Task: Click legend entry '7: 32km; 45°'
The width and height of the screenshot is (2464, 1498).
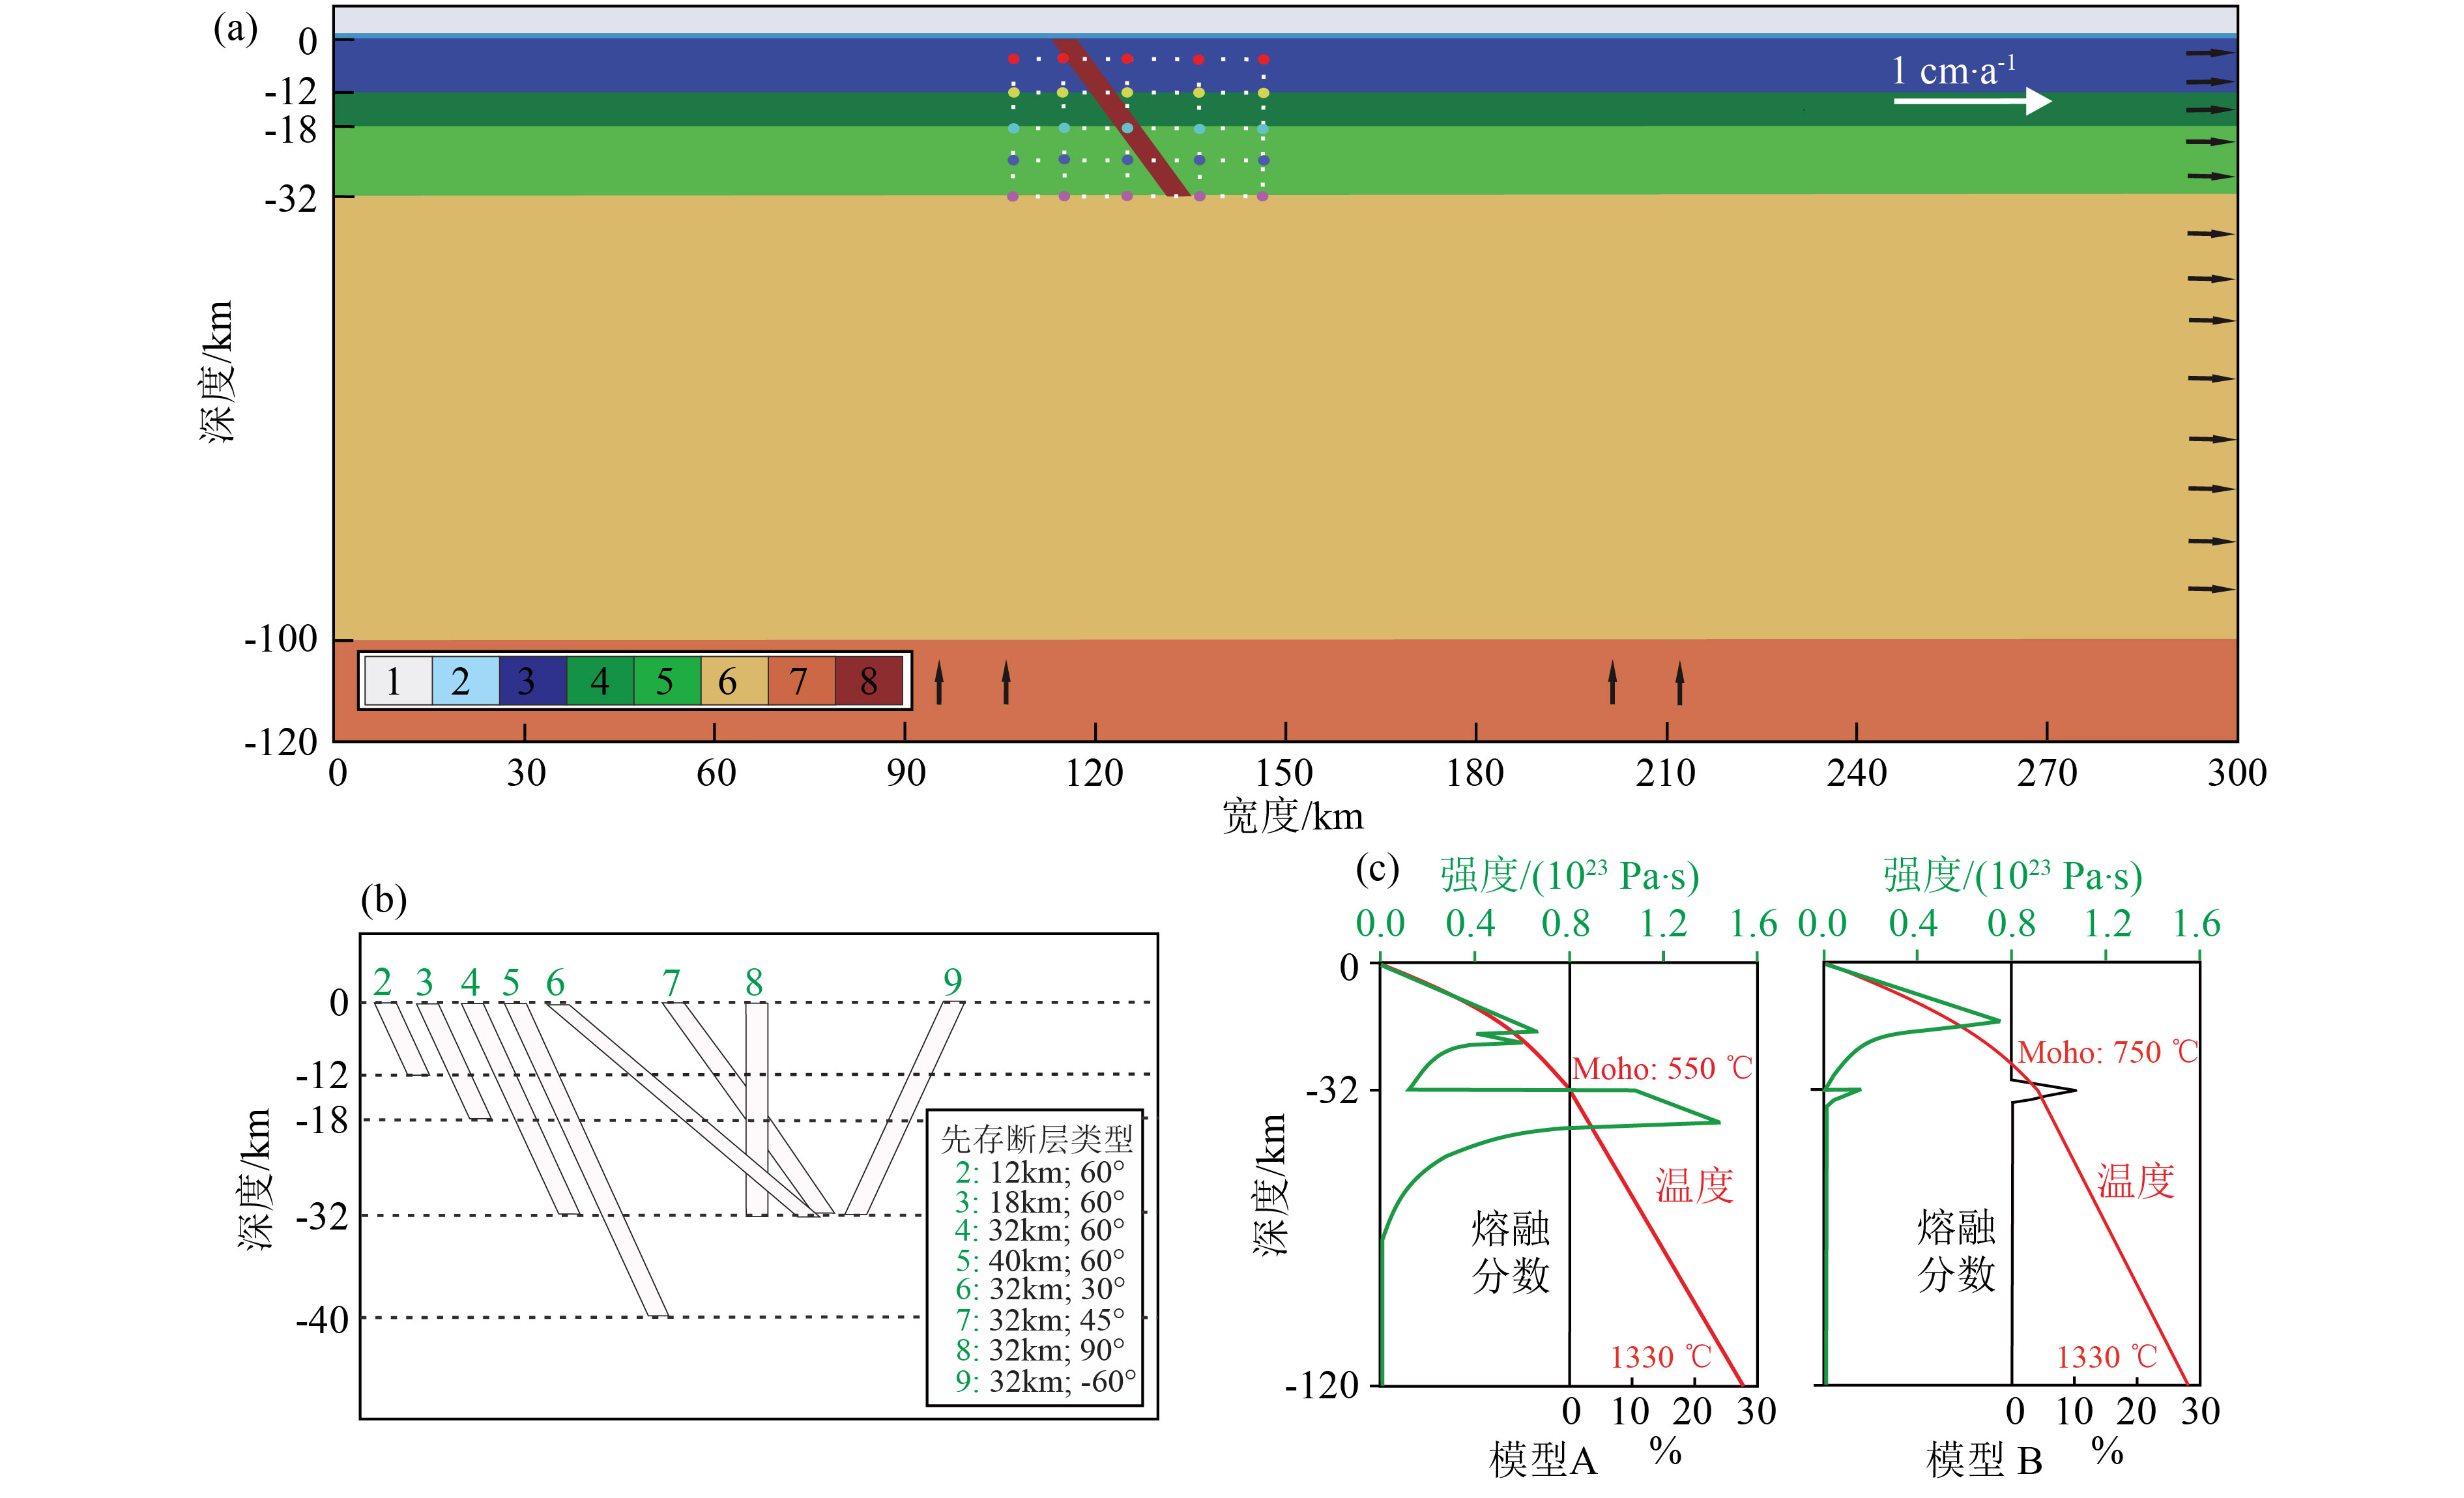Action: 1039,1320
